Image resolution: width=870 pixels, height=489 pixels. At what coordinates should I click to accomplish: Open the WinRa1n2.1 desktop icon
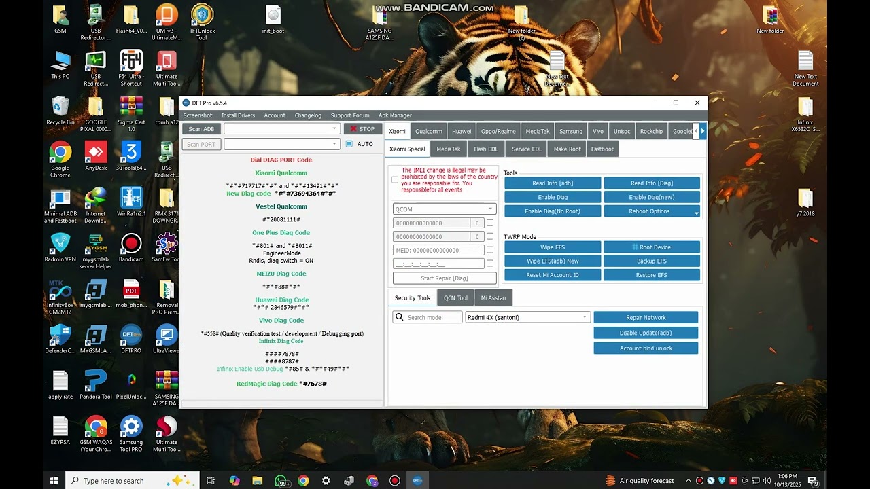131,198
